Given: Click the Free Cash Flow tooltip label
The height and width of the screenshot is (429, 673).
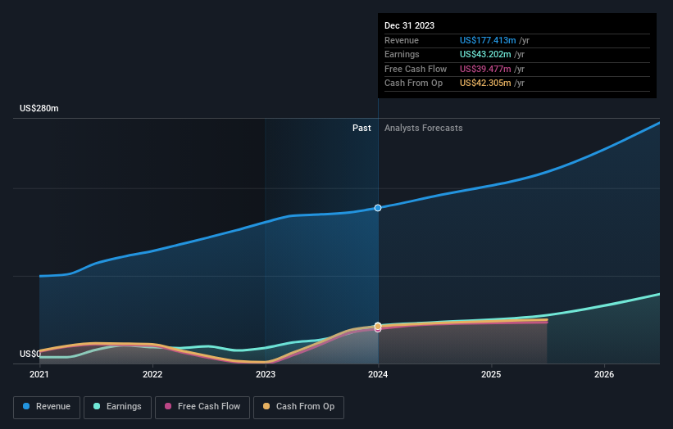Looking at the screenshot, I should pos(416,69).
